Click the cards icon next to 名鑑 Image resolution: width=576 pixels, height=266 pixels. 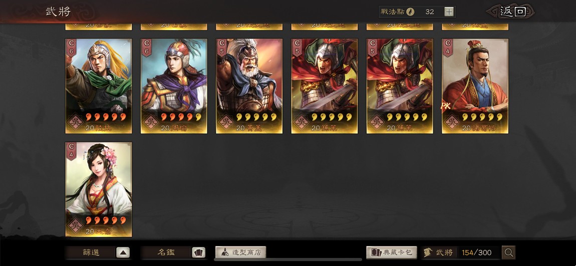(198, 252)
